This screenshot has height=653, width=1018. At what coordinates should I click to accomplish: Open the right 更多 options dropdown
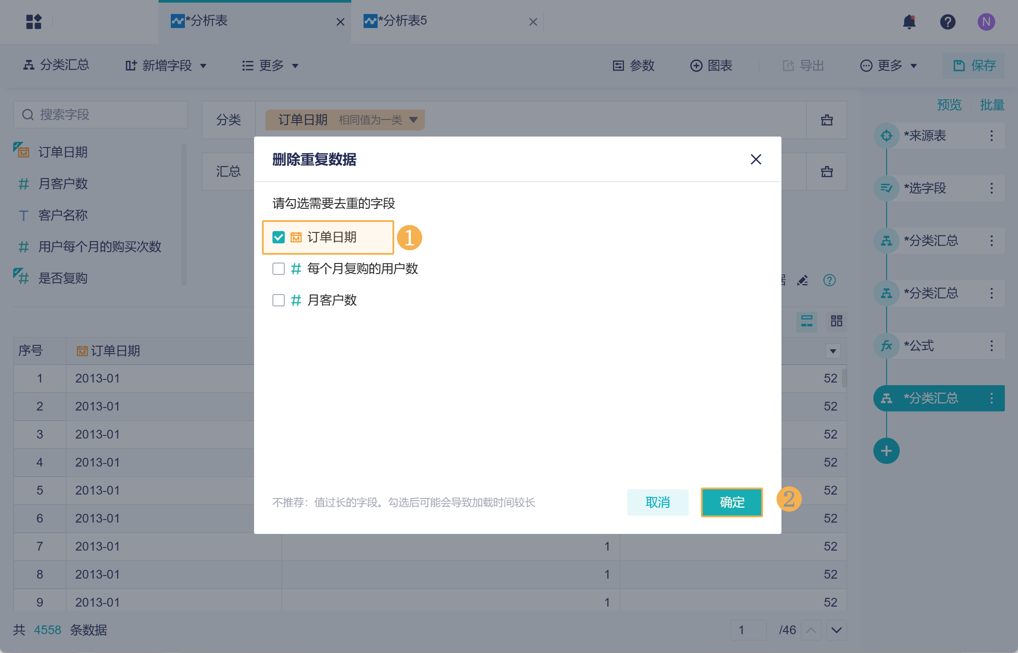pos(889,66)
